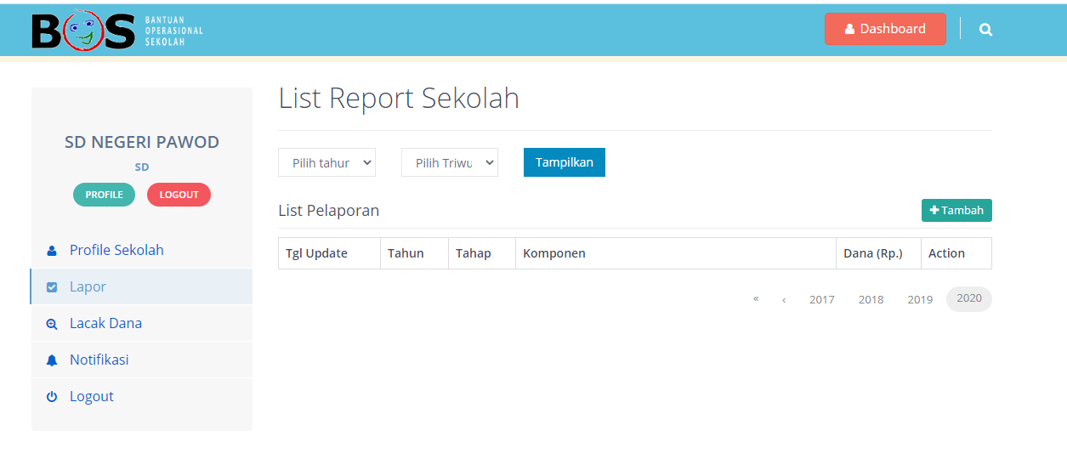The height and width of the screenshot is (476, 1067).
Task: Open the search magnifier icon in header
Action: pyautogui.click(x=985, y=30)
